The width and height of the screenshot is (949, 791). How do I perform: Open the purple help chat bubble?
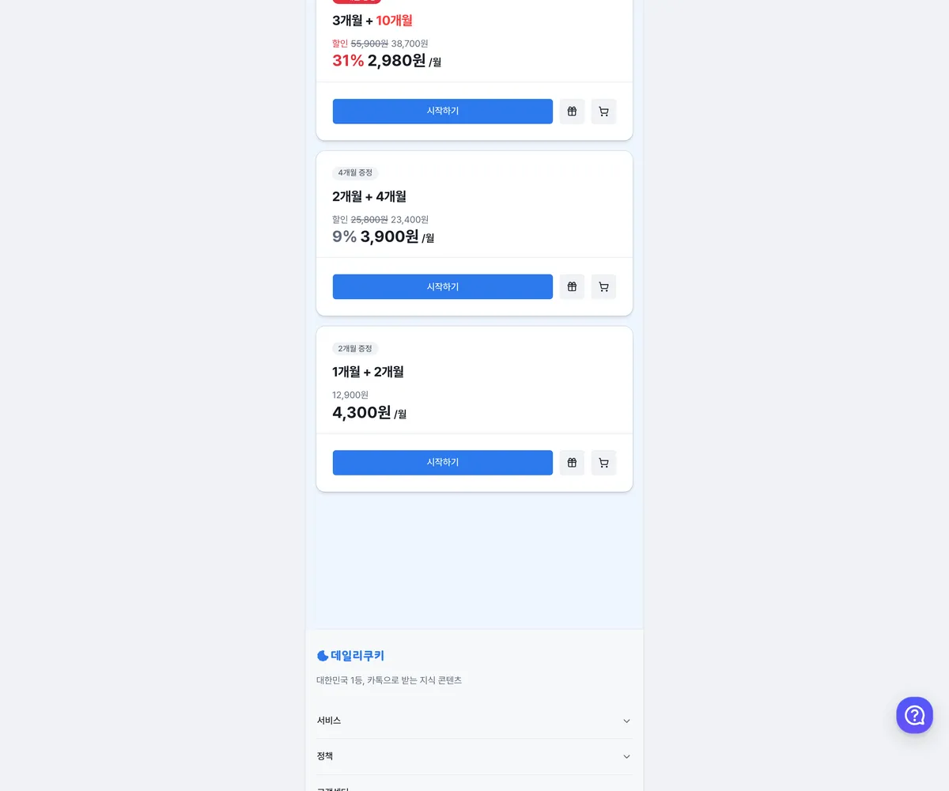[914, 715]
